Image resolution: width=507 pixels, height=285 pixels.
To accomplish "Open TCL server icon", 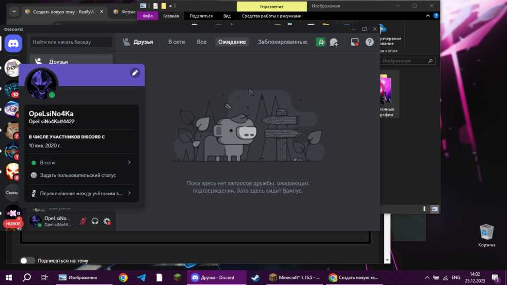I will click(x=12, y=110).
